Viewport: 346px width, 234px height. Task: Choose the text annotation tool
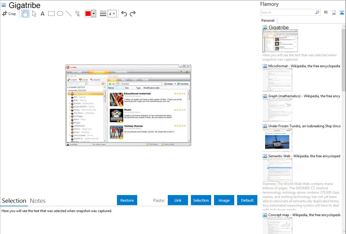coord(42,14)
